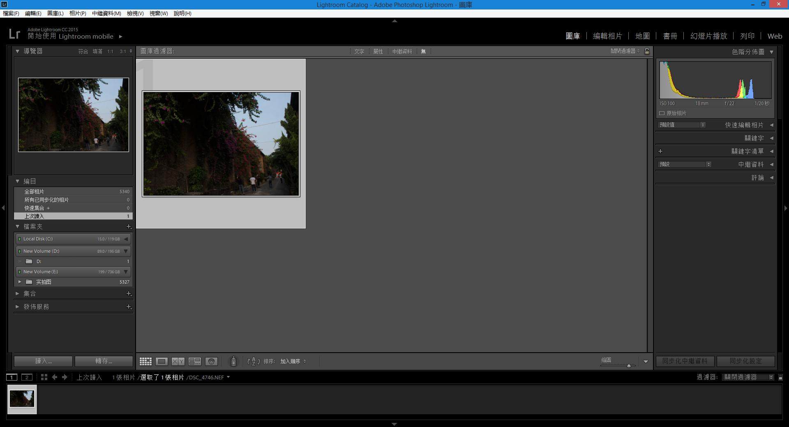Toggle the filmstrip filter switch

click(x=780, y=377)
